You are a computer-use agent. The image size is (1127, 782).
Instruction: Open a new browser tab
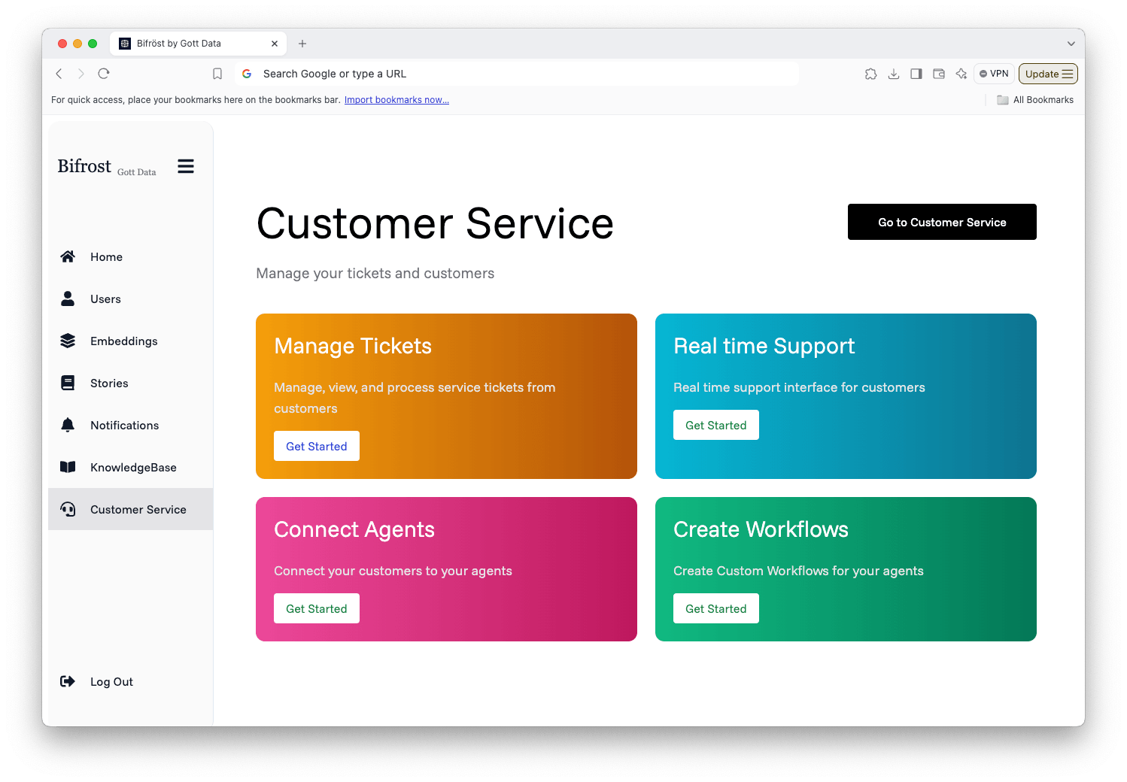coord(302,43)
